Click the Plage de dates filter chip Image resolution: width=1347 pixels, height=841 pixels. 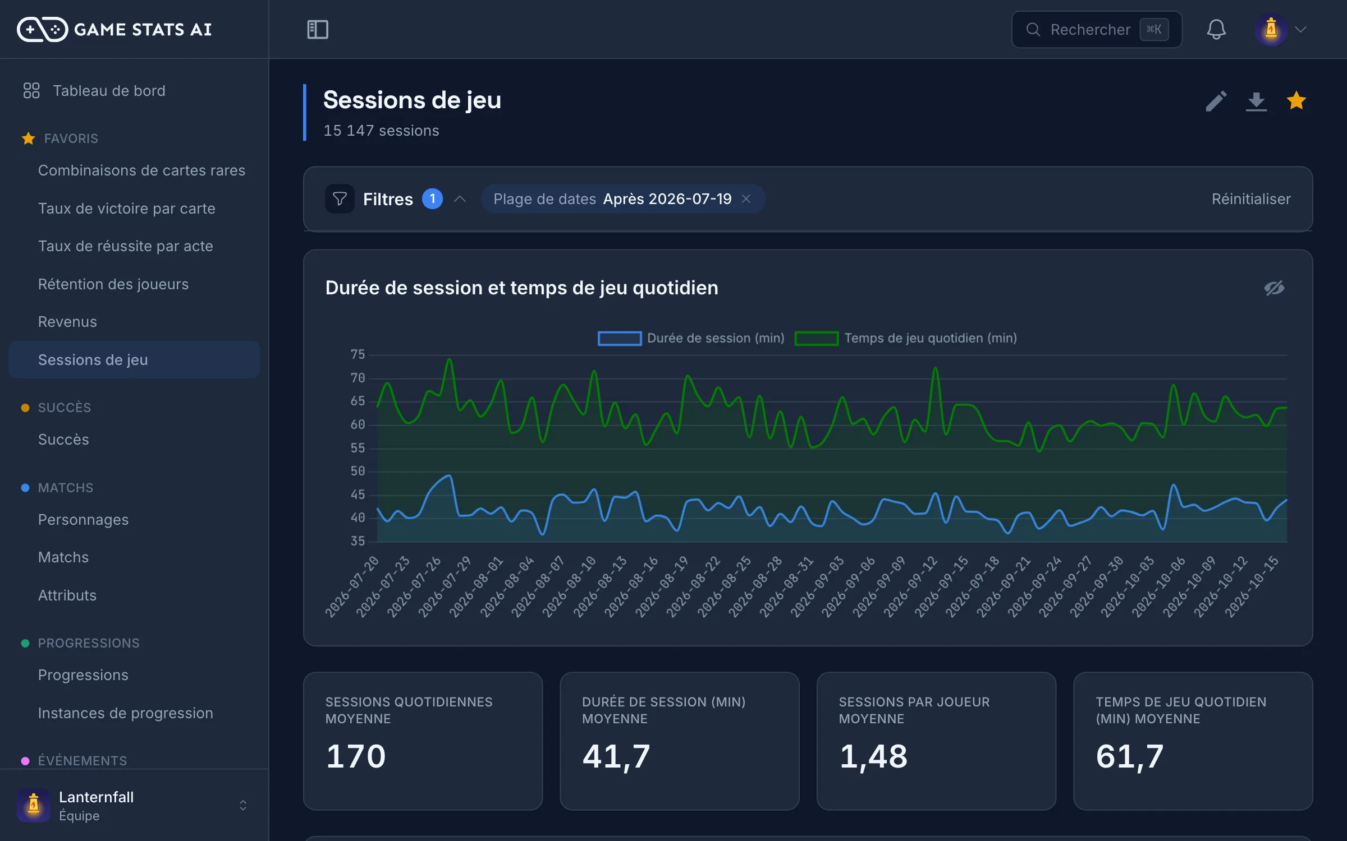tap(623, 199)
